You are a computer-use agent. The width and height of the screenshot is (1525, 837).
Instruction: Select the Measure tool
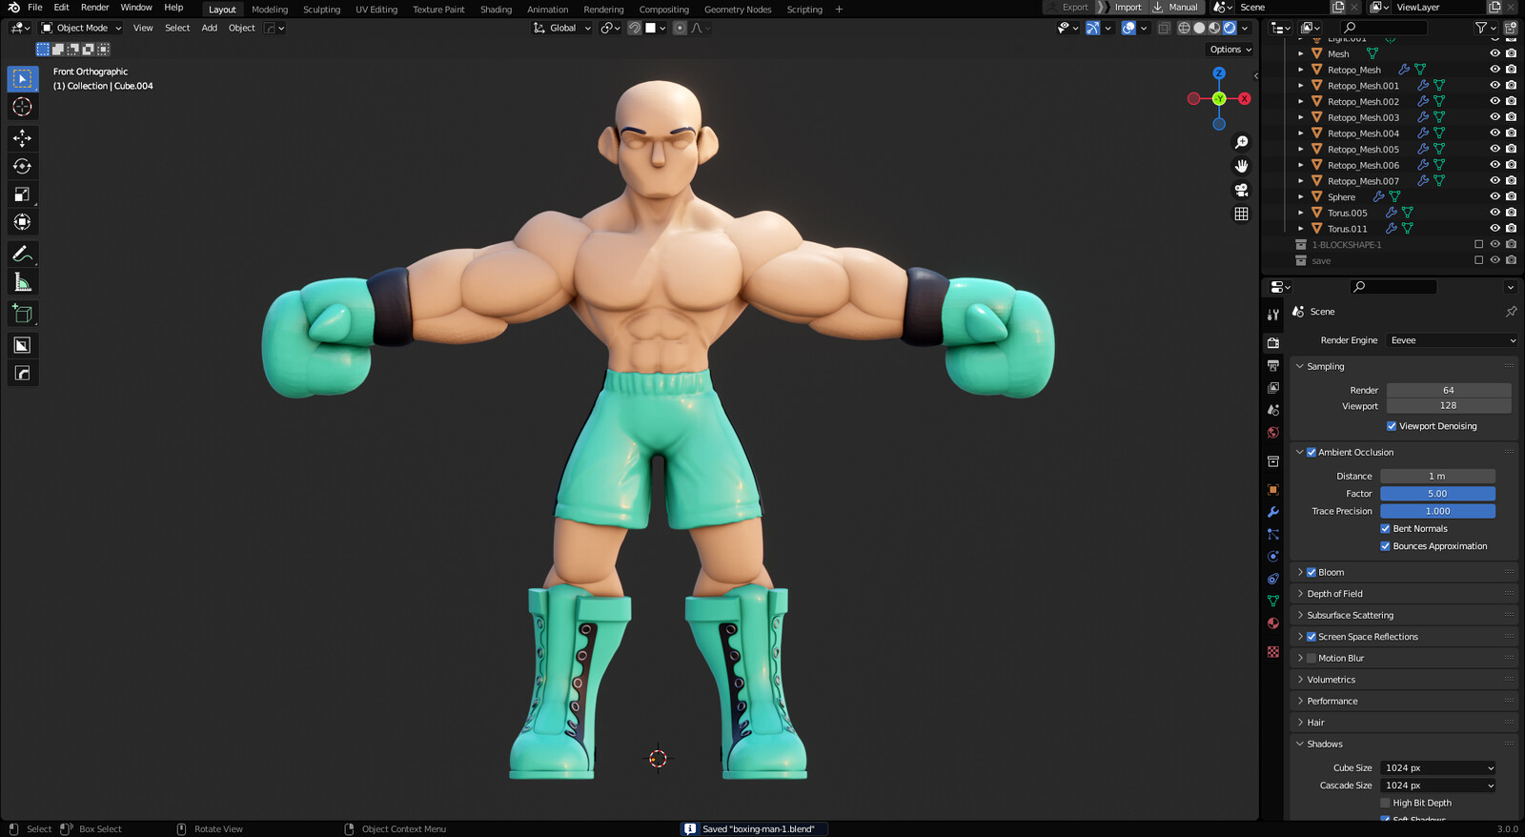[x=22, y=282]
